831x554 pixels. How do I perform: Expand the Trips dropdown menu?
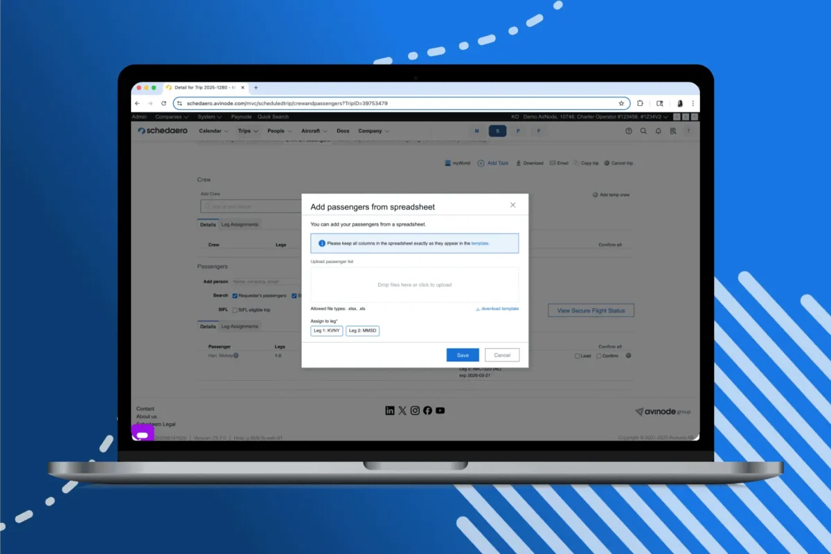246,131
